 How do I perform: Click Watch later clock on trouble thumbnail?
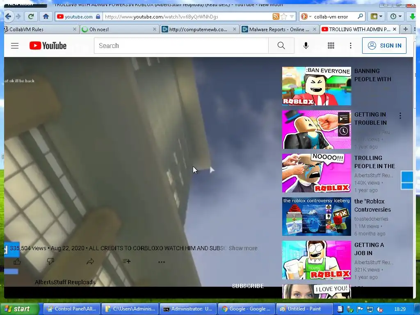[344, 131]
